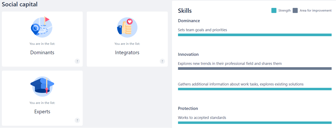Open help for the Integrators card
Image resolution: width=336 pixels, height=128 pixels.
point(162,61)
